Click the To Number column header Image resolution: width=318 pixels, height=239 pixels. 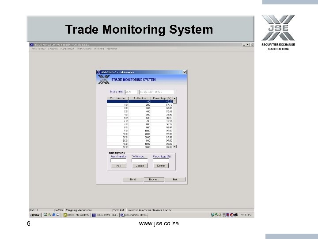pos(140,98)
